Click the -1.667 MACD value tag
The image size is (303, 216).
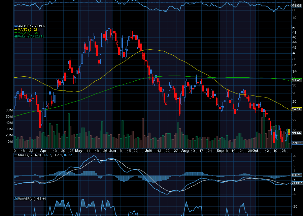(x=297, y=183)
